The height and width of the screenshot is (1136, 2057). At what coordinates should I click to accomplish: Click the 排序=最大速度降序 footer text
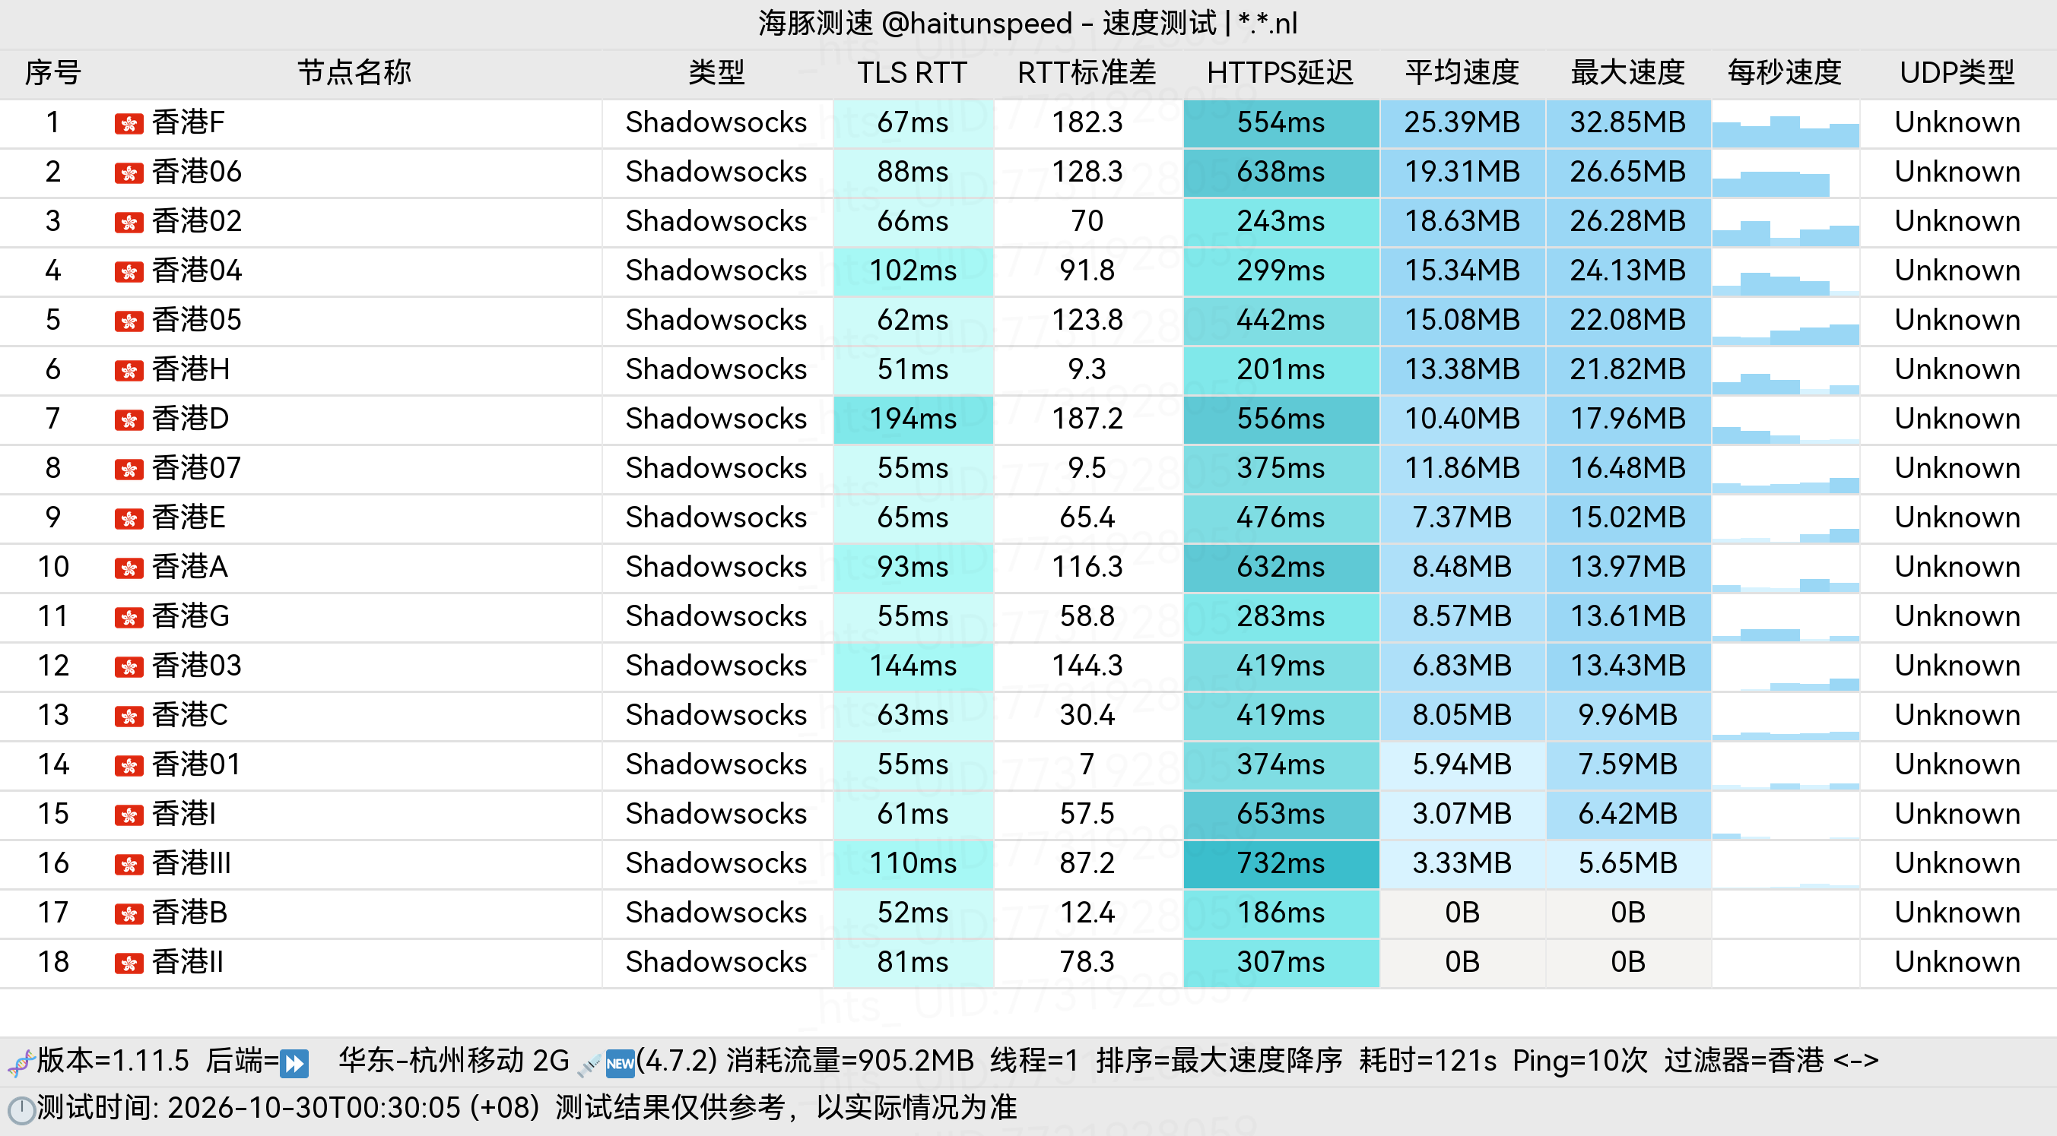1219,1062
